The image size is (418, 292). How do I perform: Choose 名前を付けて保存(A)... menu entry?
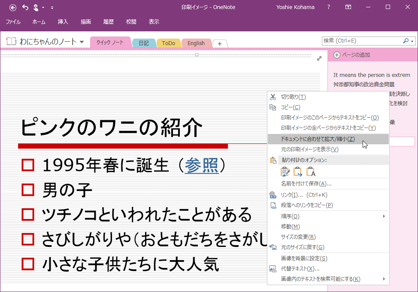coord(328,184)
